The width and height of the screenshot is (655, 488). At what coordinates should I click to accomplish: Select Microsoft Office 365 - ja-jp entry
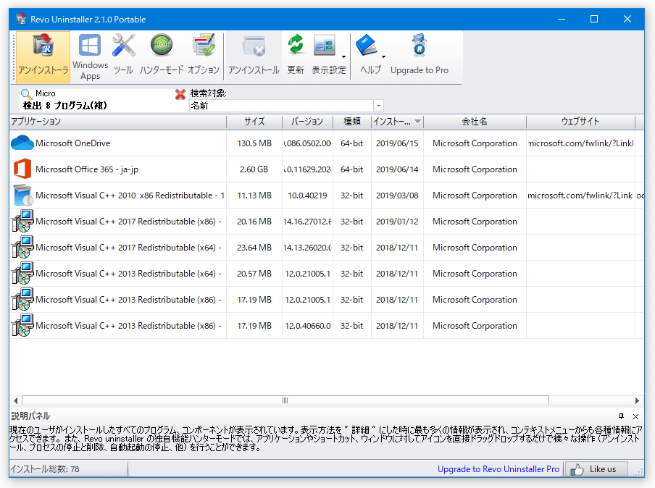87,169
